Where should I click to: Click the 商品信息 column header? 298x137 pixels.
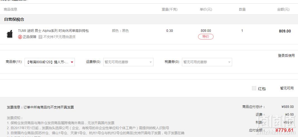10,9
